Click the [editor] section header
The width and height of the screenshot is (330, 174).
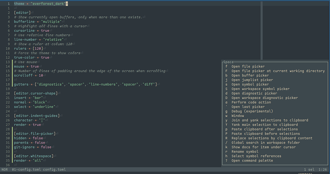[22, 13]
